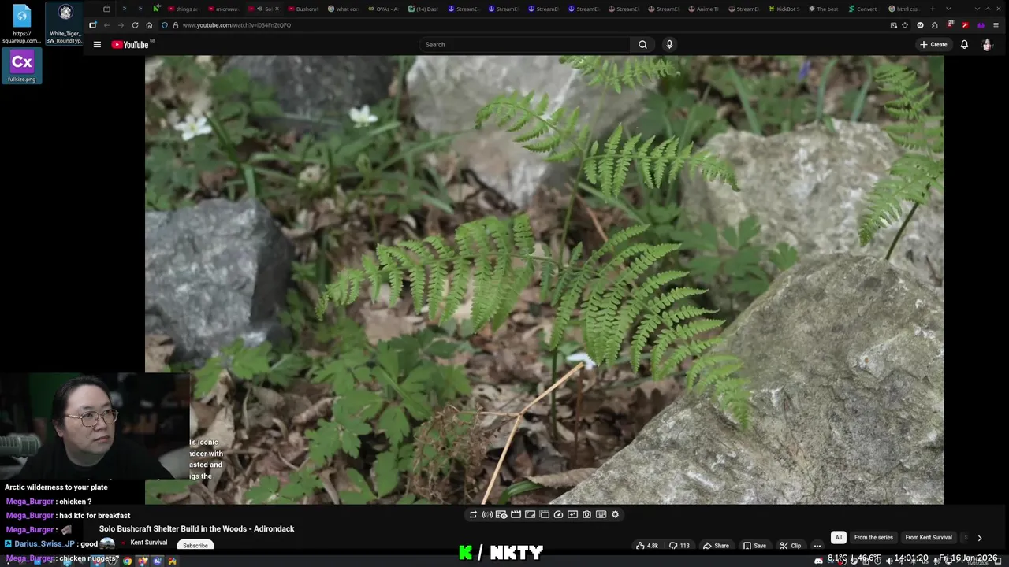Click the browser home button

[x=149, y=25]
